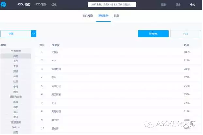Switch to the 热门搜索 tab
This screenshot has width=203, height=135.
88,16
